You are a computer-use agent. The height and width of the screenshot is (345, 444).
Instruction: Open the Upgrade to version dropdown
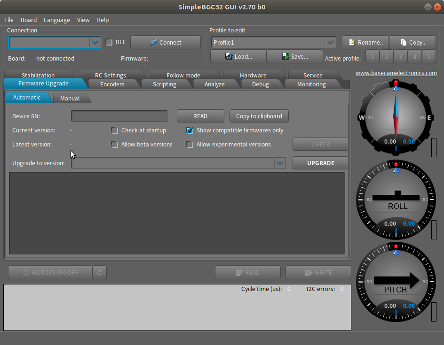[280, 163]
